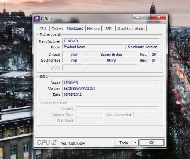Click the Southbridge vendor field showing Intel

(x=74, y=61)
